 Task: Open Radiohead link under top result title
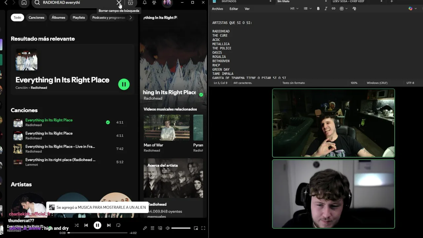click(39, 88)
